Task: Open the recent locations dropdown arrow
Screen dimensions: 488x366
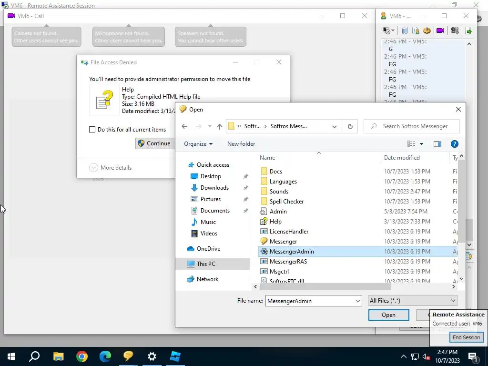Action: click(210, 126)
